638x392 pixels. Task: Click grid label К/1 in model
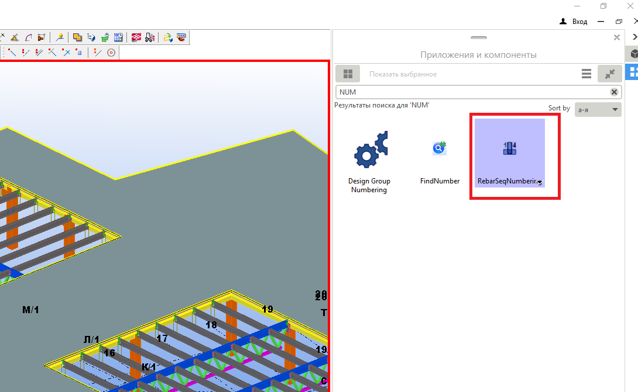[149, 367]
